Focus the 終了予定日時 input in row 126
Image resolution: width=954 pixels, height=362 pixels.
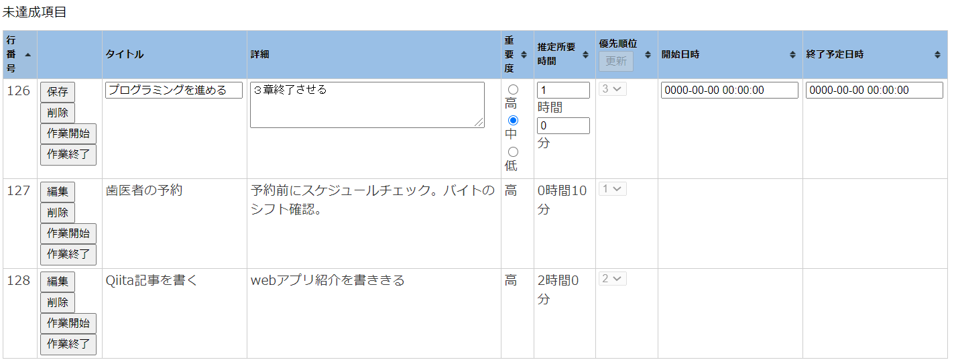[x=874, y=90]
